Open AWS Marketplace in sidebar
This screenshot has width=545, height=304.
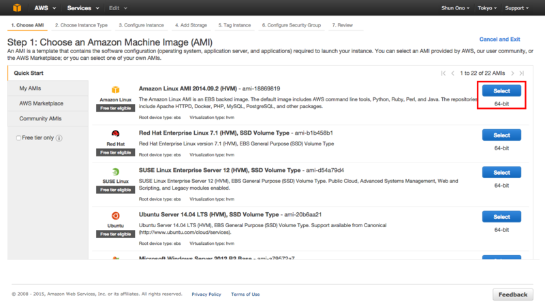pyautogui.click(x=48, y=103)
